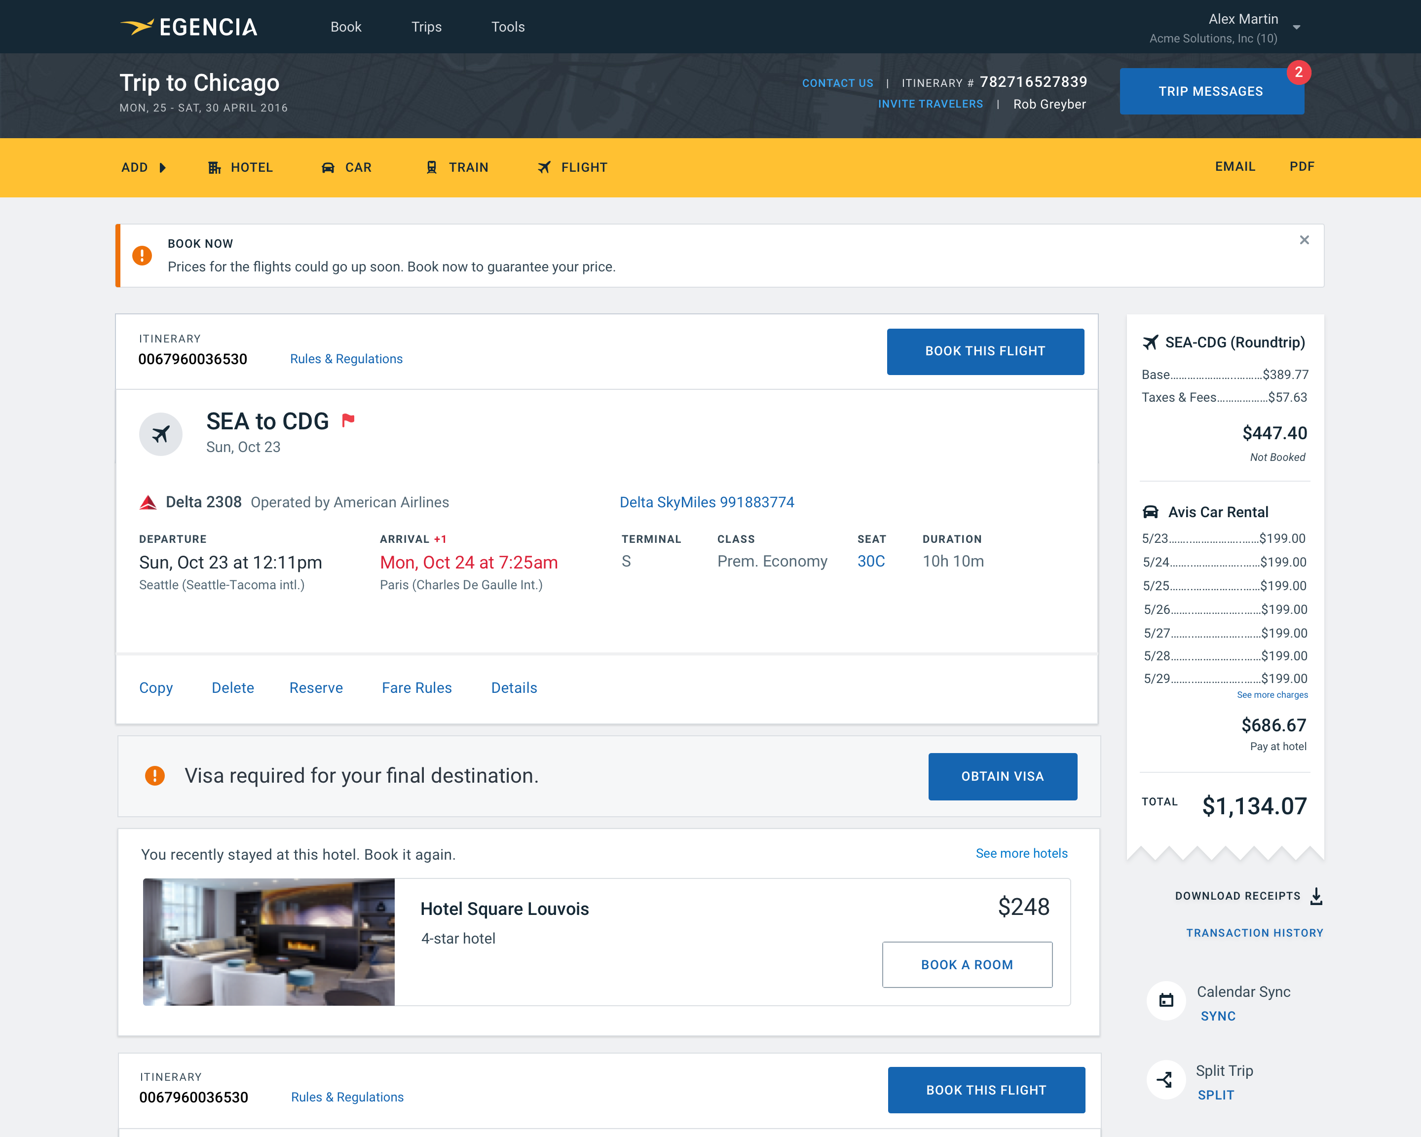Open the Fare Rules link
The height and width of the screenshot is (1137, 1421).
(x=416, y=687)
